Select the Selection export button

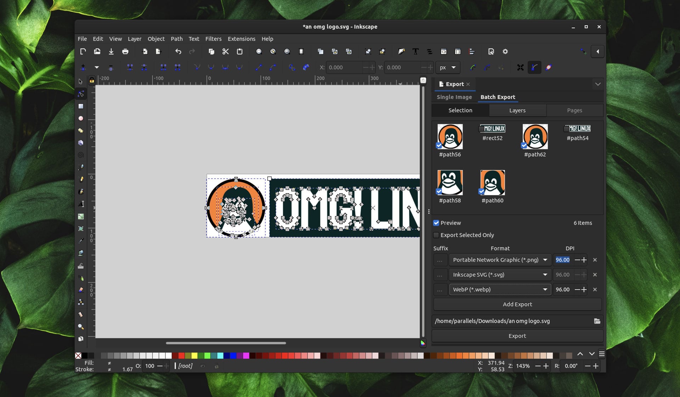coord(460,111)
